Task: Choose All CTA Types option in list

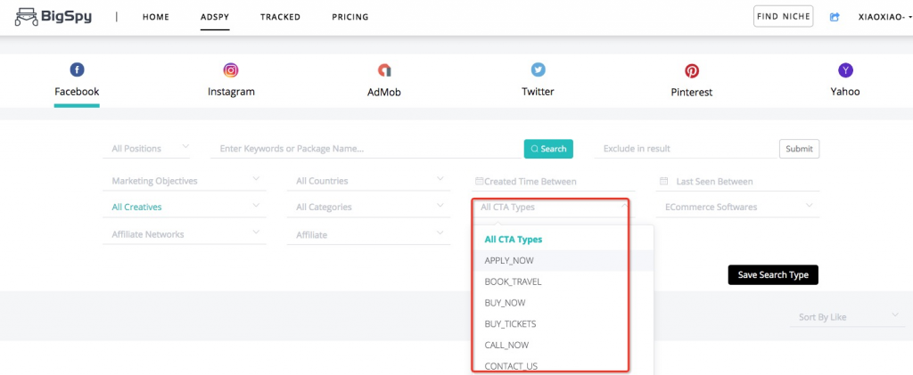Action: point(563,239)
